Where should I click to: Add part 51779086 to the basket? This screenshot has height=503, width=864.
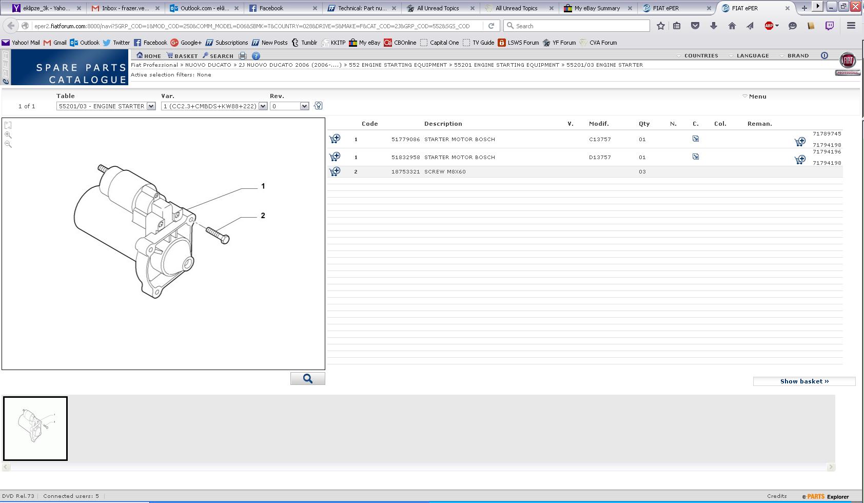pyautogui.click(x=335, y=139)
